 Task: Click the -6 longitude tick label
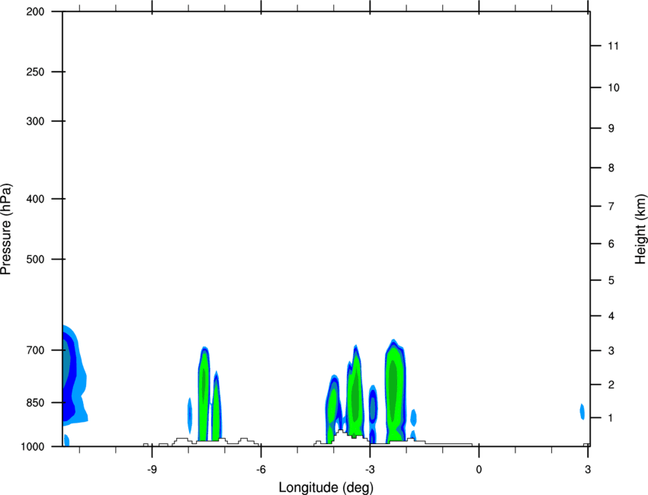pos(261,470)
